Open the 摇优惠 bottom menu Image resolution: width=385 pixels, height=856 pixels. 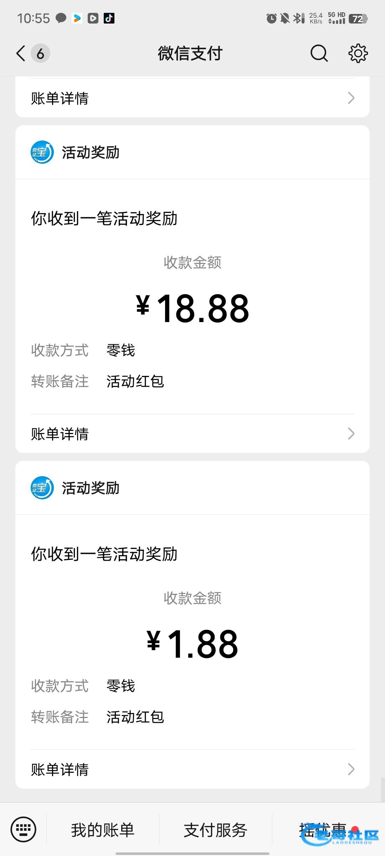(323, 830)
